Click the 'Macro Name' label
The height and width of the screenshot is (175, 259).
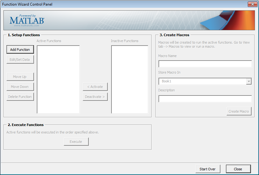[167, 56]
